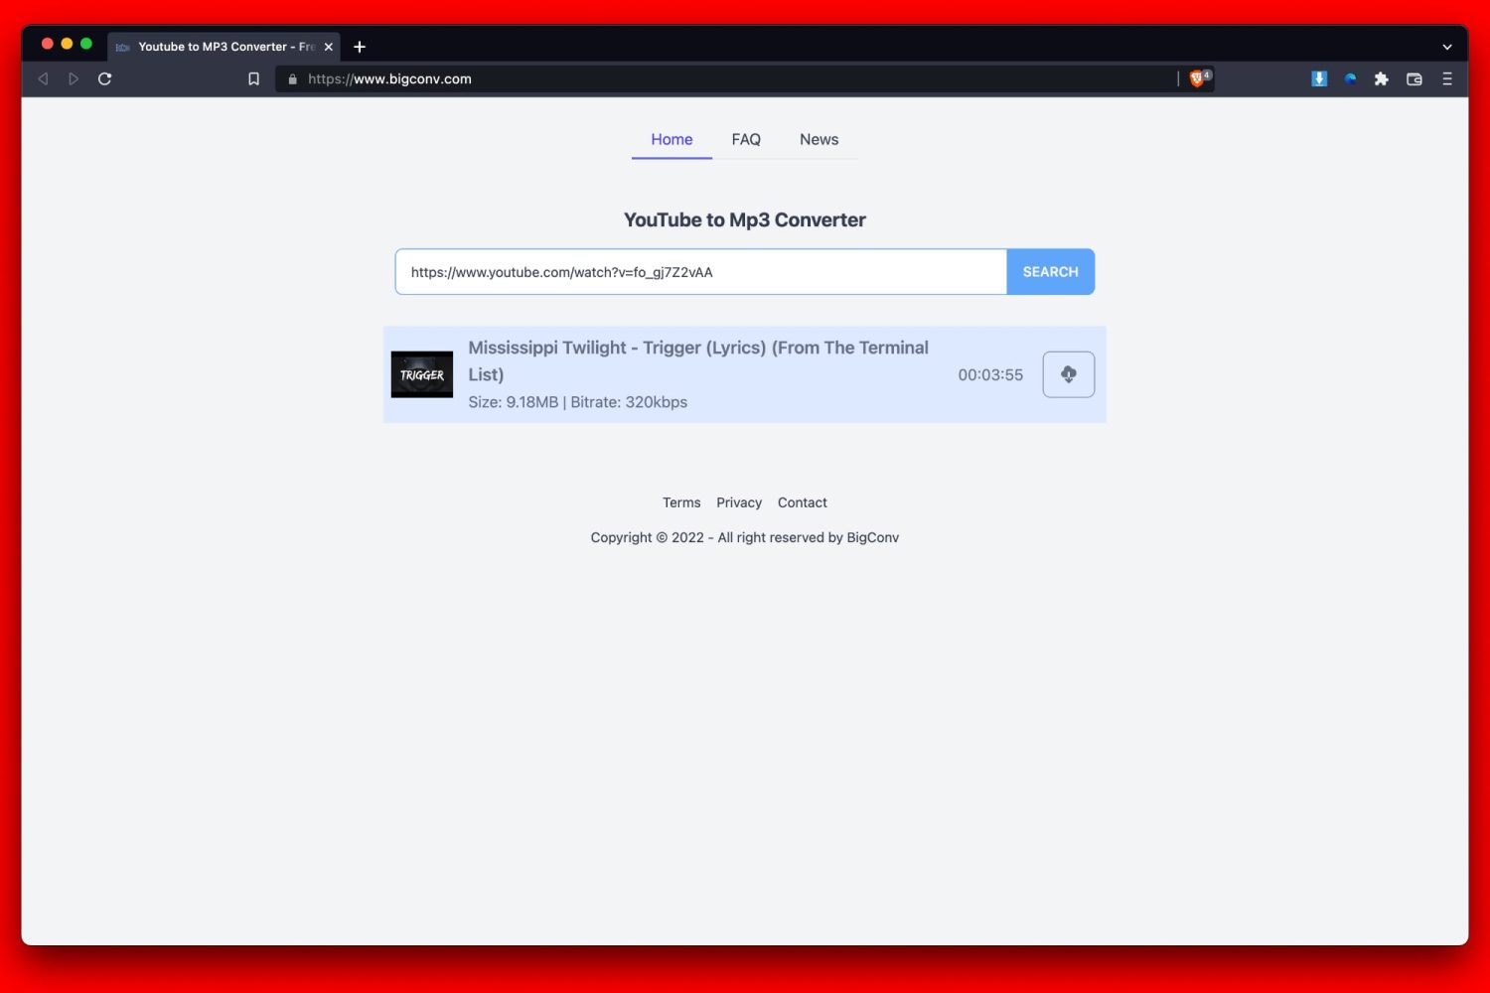Click the Trigger video thumbnail
The width and height of the screenshot is (1490, 993).
coord(421,374)
